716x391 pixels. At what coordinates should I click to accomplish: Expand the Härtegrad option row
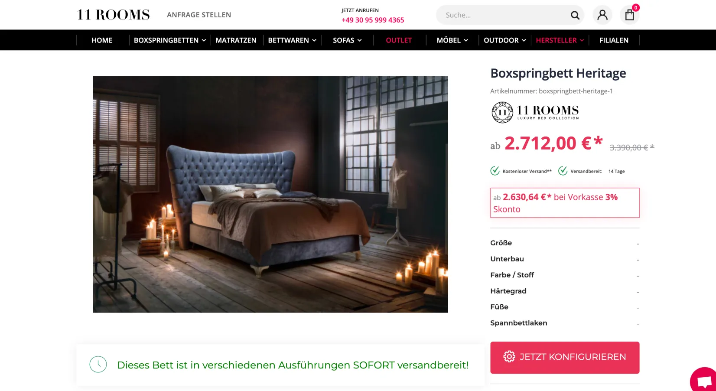[x=565, y=291]
